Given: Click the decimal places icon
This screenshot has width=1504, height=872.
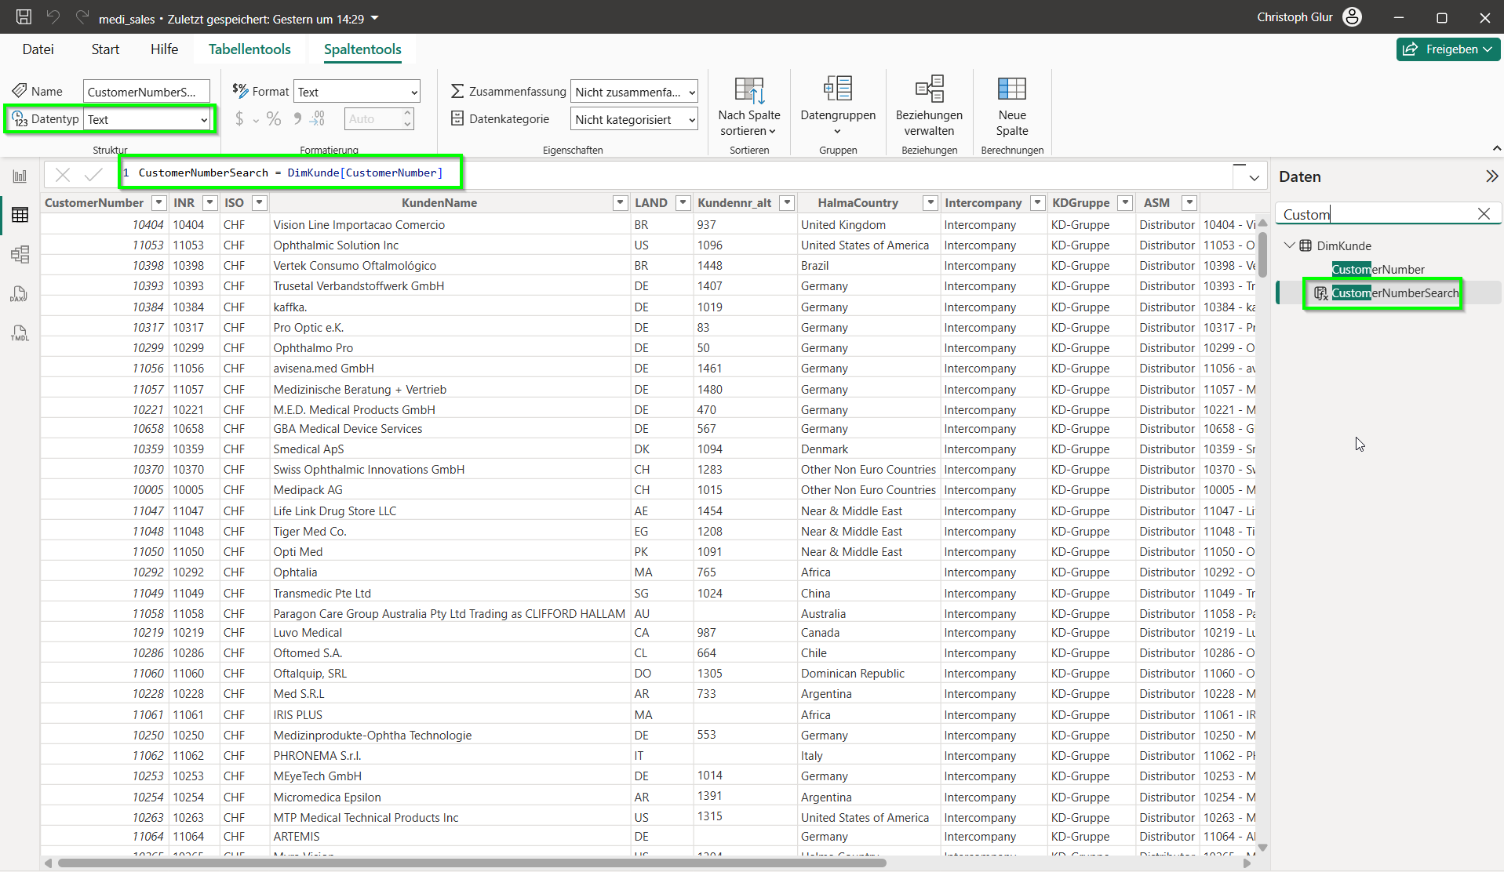Looking at the screenshot, I should [318, 119].
